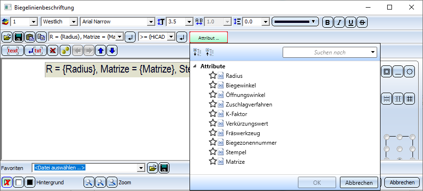Click the insert text frame icon

[13, 51]
